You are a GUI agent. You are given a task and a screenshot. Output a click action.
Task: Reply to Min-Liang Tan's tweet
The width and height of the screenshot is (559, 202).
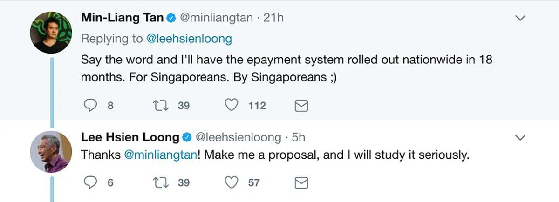pos(89,106)
